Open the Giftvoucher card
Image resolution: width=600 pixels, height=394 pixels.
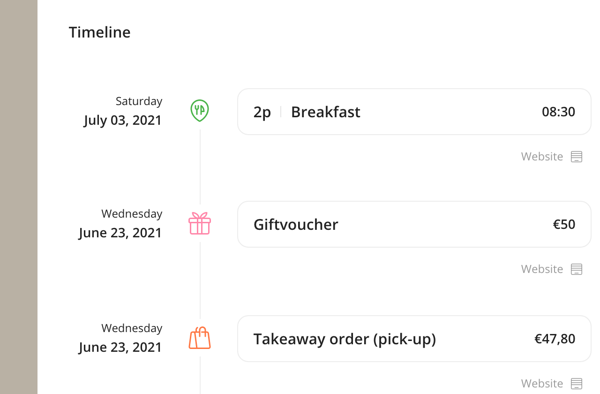pyautogui.click(x=414, y=224)
